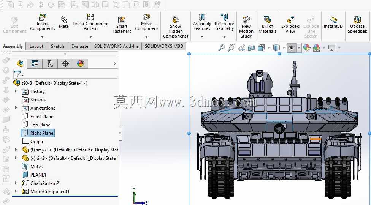The image size is (371, 205).
Task: Open View Orientation icon
Action: pyautogui.click(x=261, y=48)
